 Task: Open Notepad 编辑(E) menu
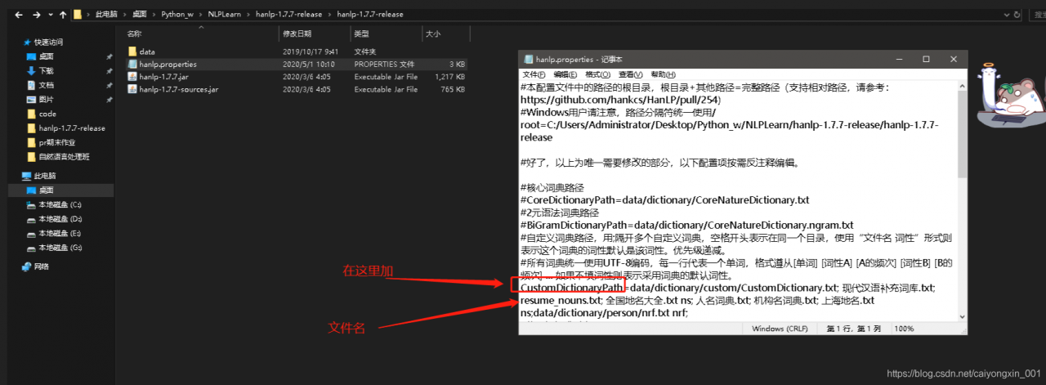(x=565, y=74)
